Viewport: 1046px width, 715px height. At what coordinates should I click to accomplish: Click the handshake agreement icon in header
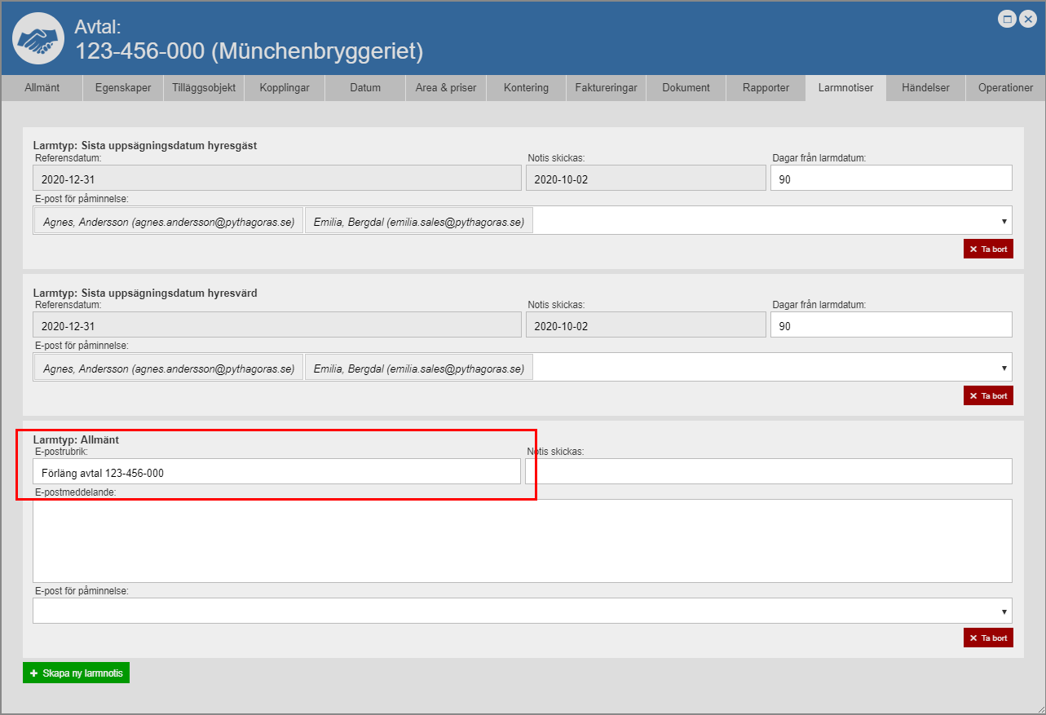coord(38,38)
